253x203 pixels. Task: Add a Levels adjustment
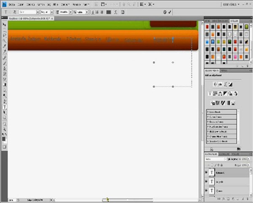pos(220,84)
